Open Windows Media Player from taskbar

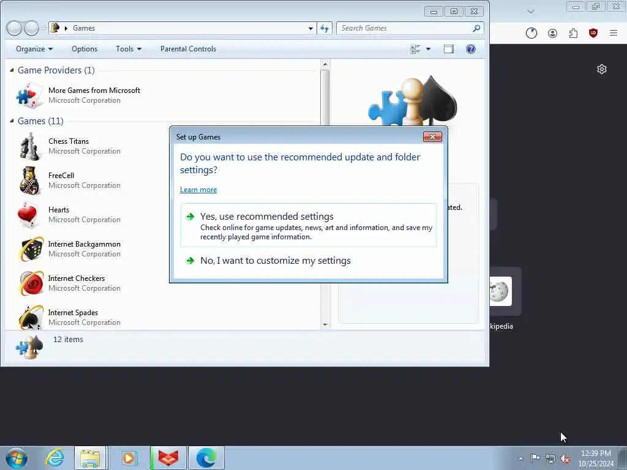coord(129,458)
